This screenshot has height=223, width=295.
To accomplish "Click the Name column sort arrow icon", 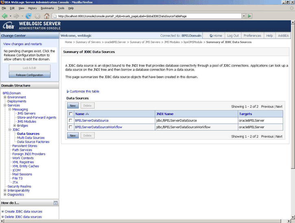I will click(x=87, y=114).
